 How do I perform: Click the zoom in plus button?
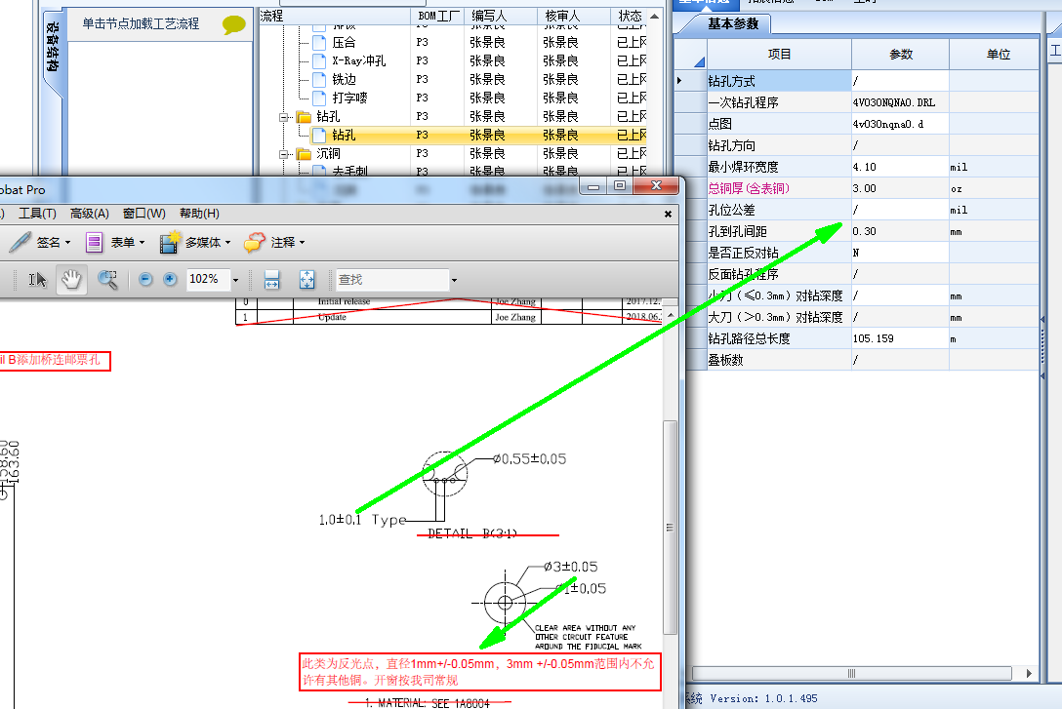point(170,279)
